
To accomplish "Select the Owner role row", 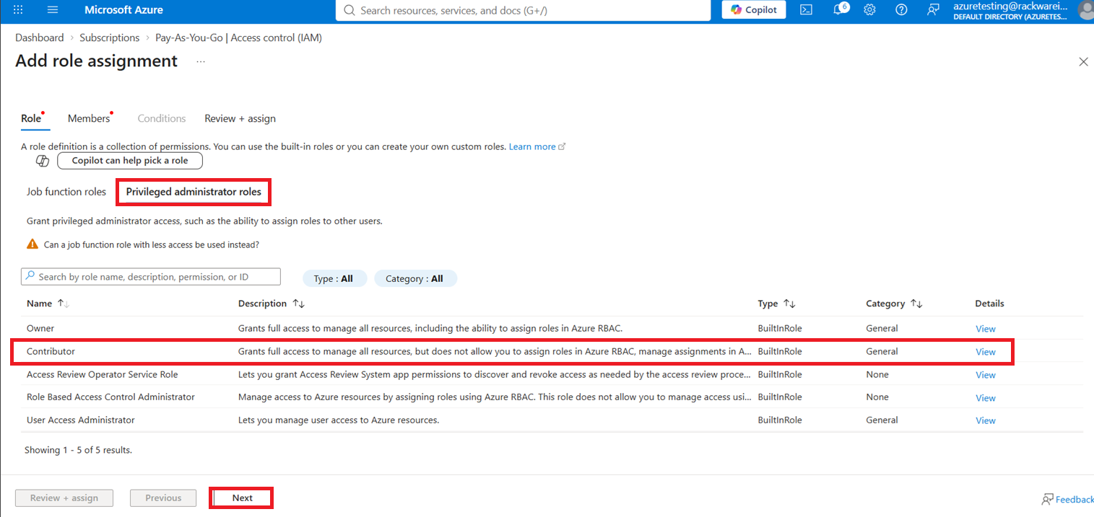I will tap(552, 328).
